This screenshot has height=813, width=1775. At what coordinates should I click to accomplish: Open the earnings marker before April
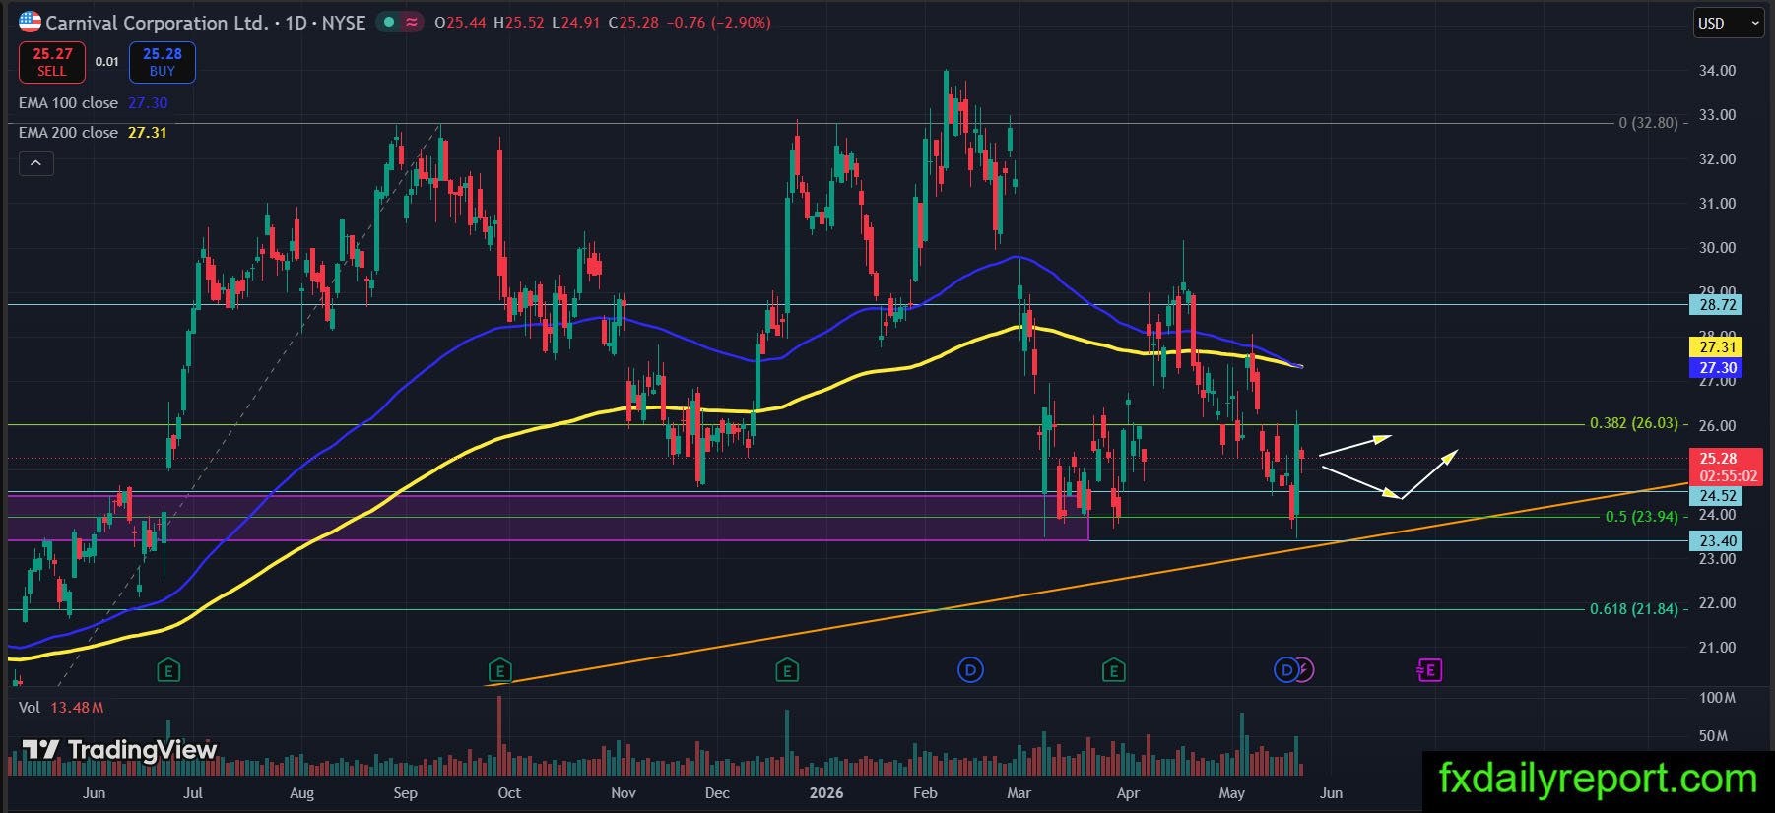(1113, 671)
